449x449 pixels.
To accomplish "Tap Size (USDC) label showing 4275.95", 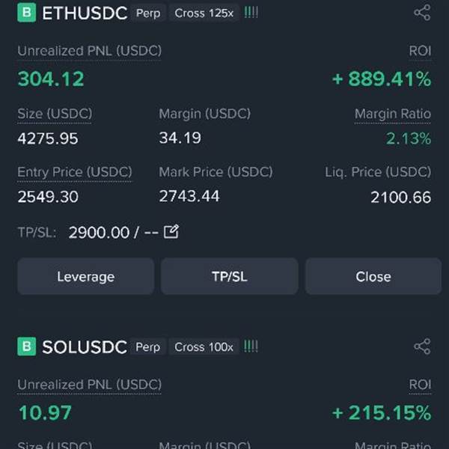I will [x=55, y=114].
